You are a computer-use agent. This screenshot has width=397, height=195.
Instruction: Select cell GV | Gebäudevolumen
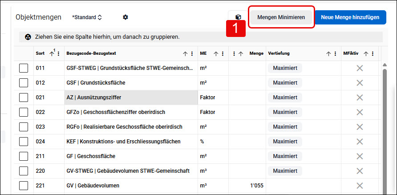(131, 186)
